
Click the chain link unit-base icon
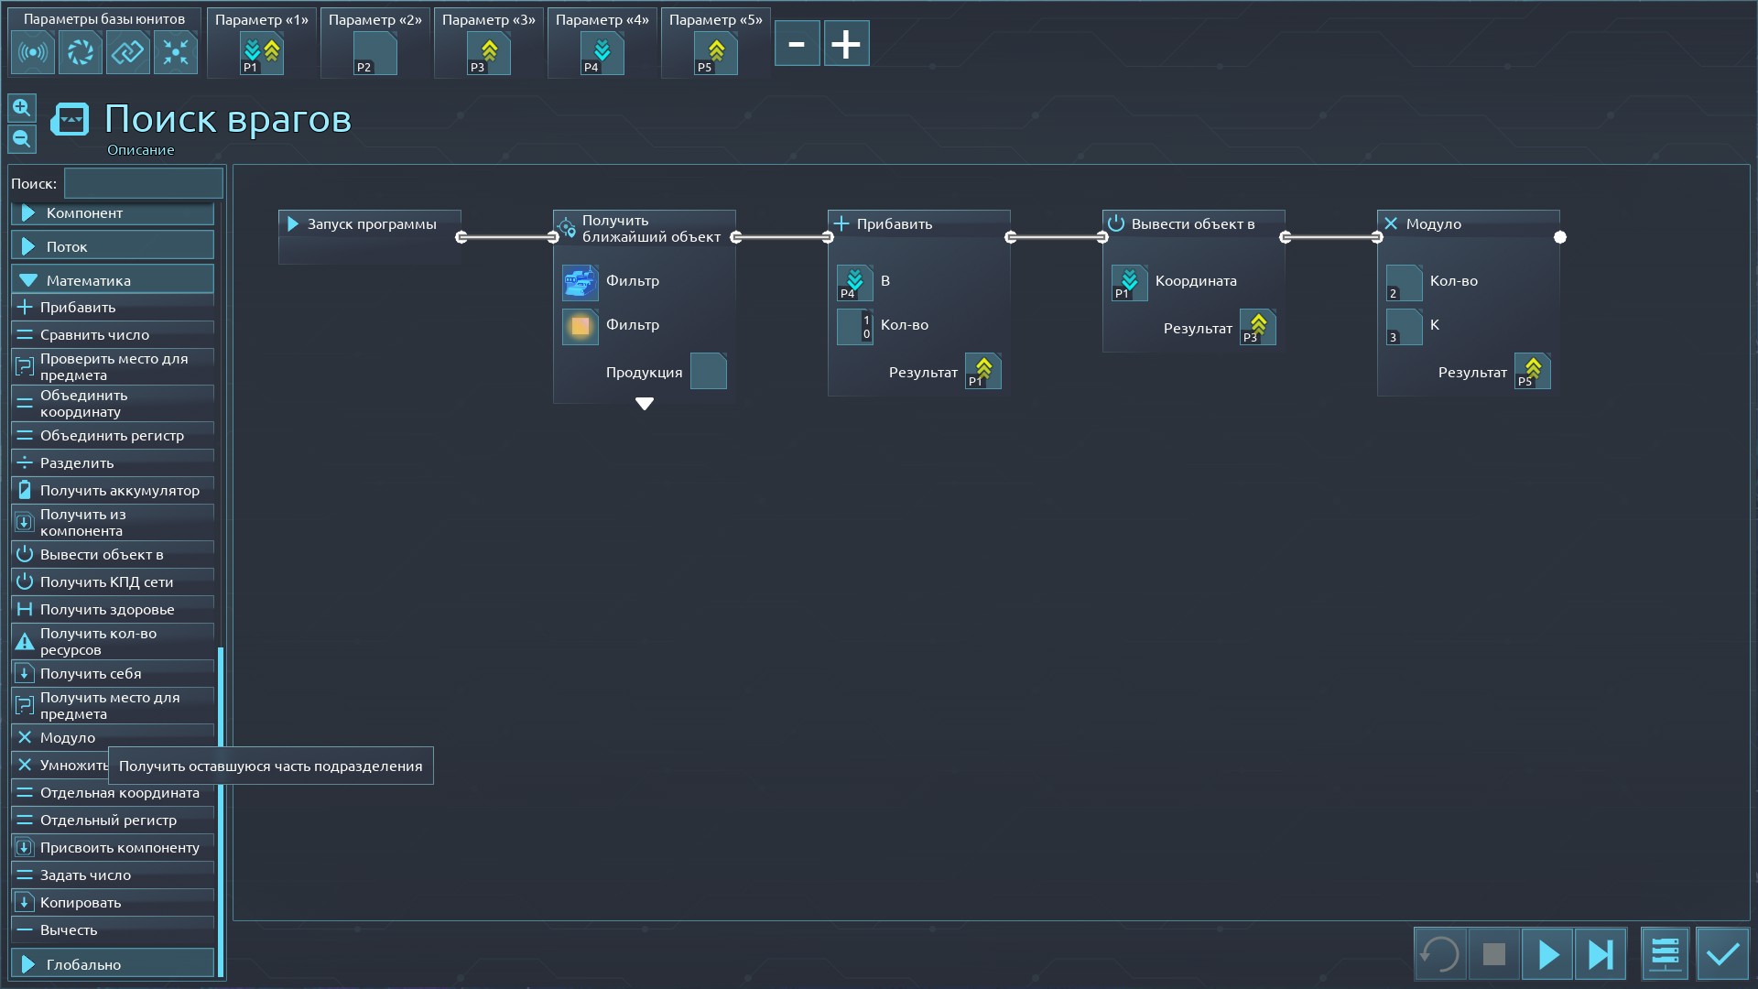[x=127, y=52]
